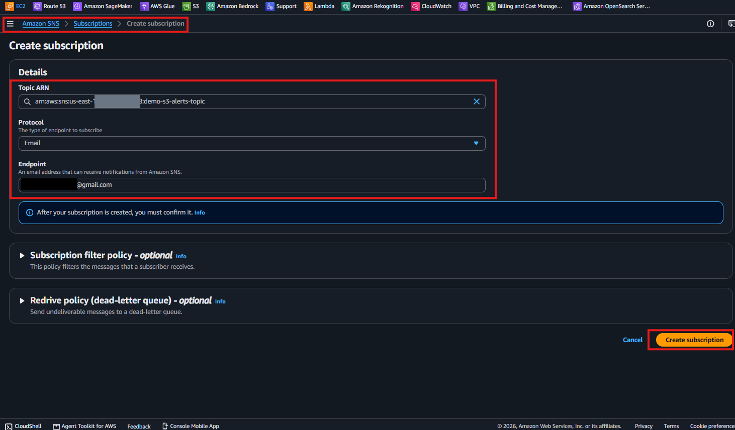Clear the Topic ARN field with X

pyautogui.click(x=477, y=101)
